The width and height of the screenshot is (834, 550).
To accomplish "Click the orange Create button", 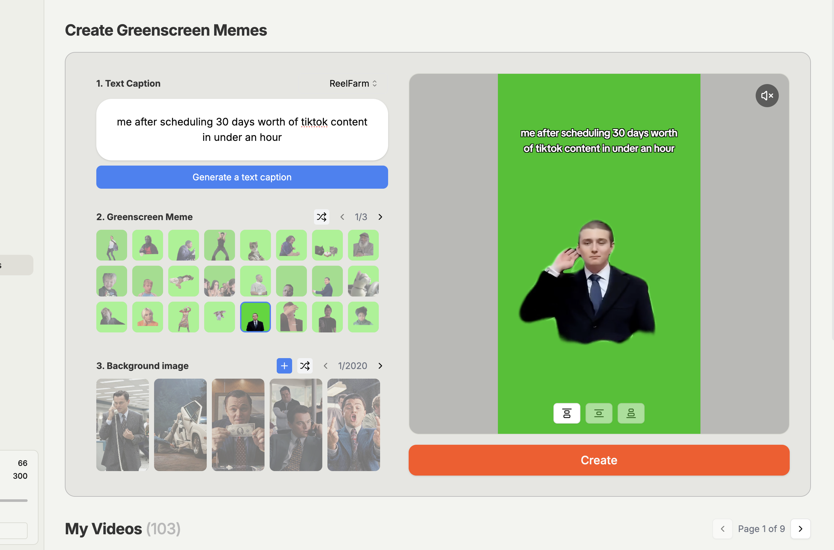I will click(599, 460).
